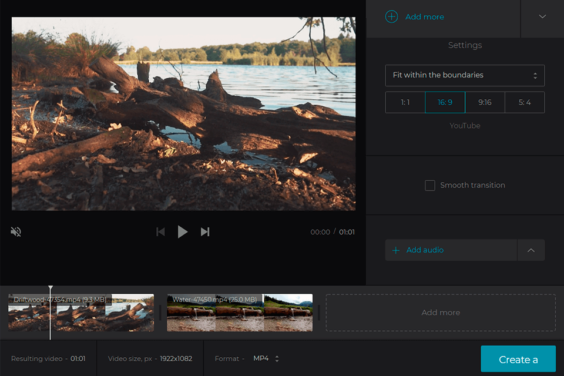Click the Create a button
This screenshot has width=564, height=376.
518,358
